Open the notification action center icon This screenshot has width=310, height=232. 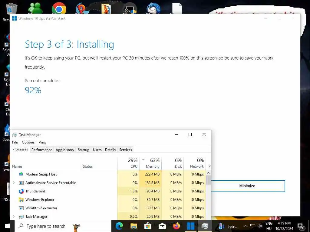[x=301, y=227]
